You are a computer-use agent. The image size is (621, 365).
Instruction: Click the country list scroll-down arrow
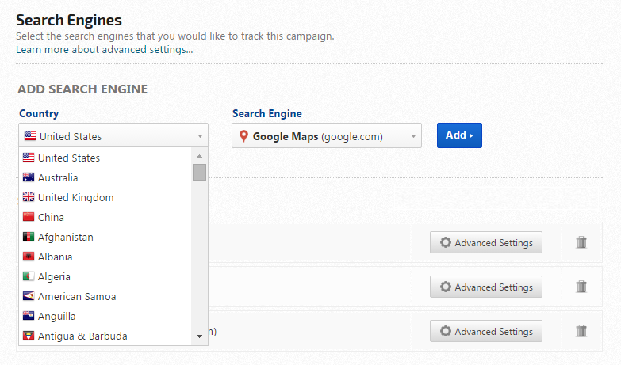point(200,337)
